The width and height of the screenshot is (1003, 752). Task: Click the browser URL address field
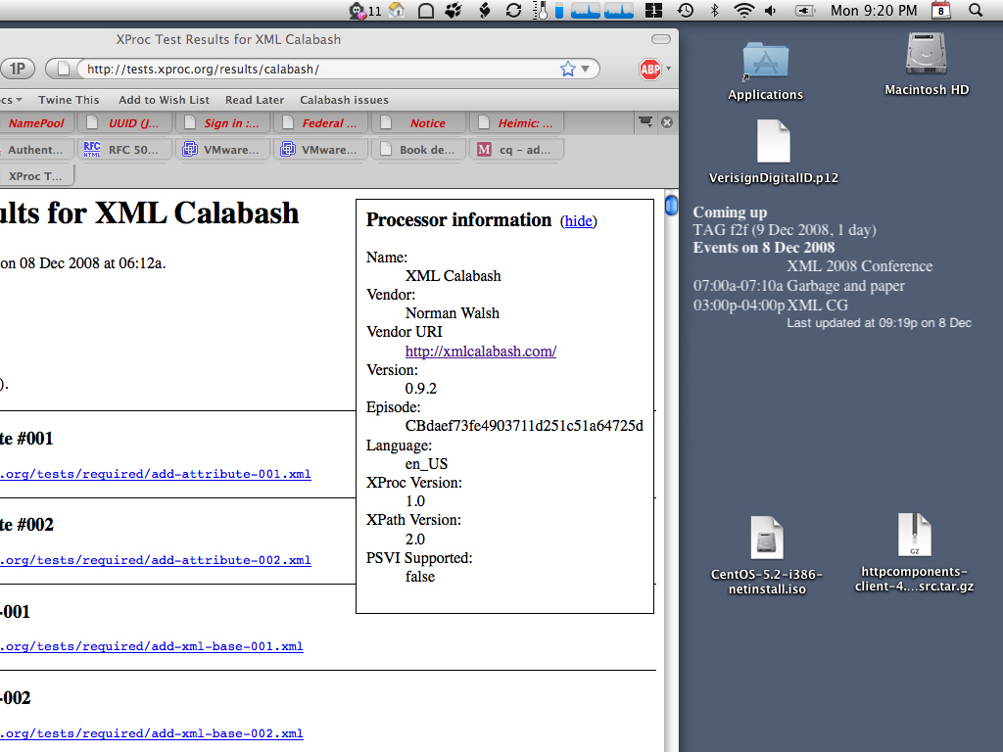[x=320, y=69]
